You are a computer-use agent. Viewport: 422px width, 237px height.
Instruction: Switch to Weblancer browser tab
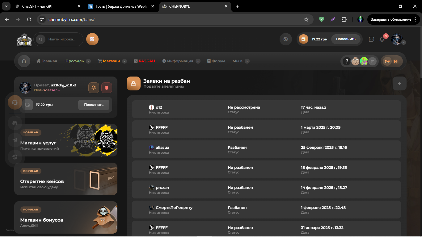[121, 6]
